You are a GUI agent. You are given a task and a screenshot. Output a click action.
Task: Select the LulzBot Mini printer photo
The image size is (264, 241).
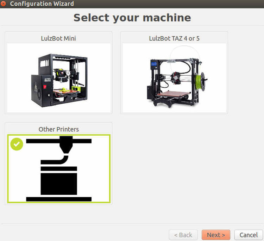click(58, 78)
